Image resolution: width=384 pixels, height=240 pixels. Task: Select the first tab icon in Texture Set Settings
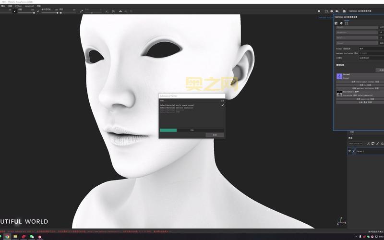pyautogui.click(x=336, y=23)
